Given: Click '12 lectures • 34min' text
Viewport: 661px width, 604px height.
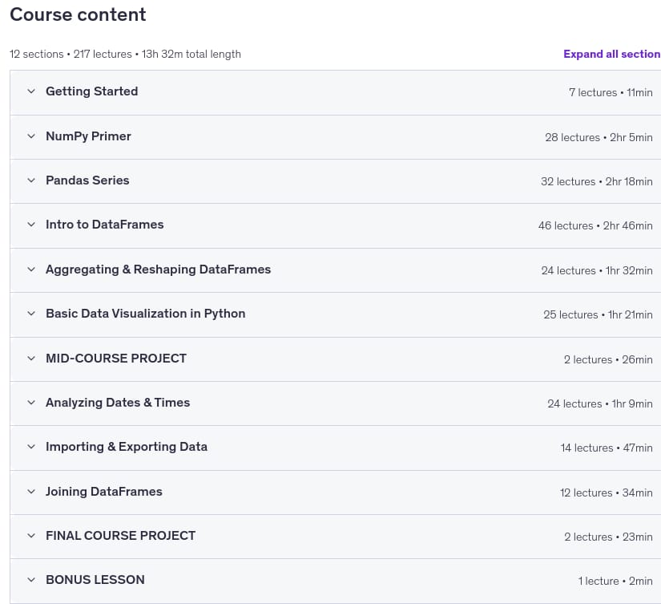Looking at the screenshot, I should click(607, 493).
